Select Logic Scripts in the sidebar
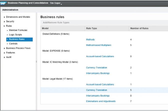 click(15, 35)
